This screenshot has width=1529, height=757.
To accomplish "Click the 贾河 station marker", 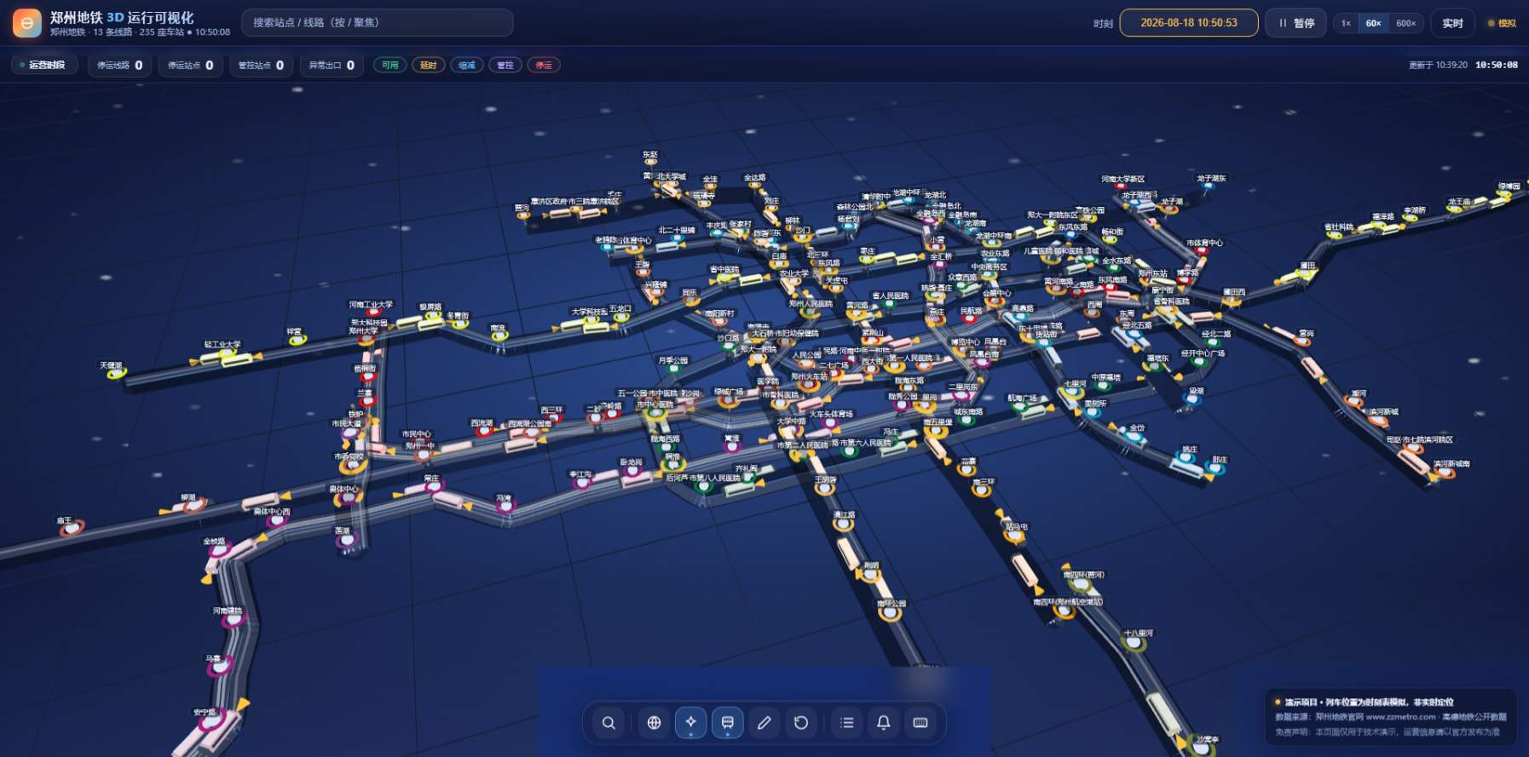I will [x=523, y=215].
